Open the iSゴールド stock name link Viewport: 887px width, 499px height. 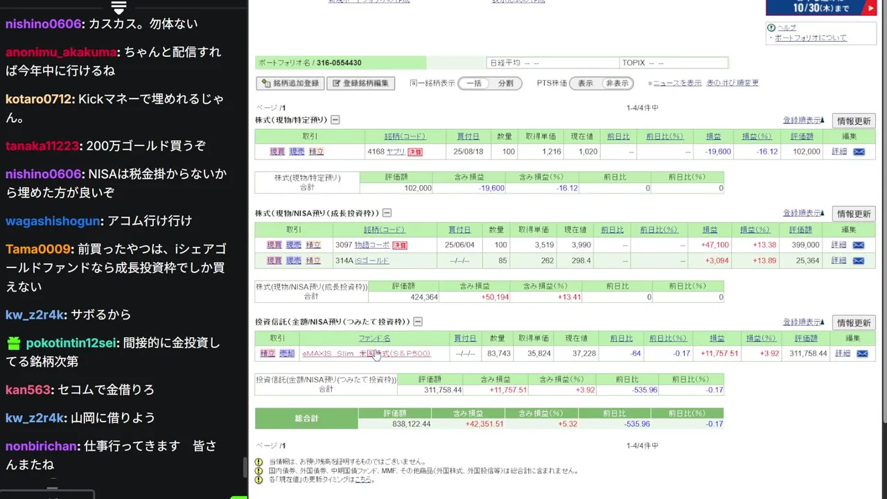point(372,261)
